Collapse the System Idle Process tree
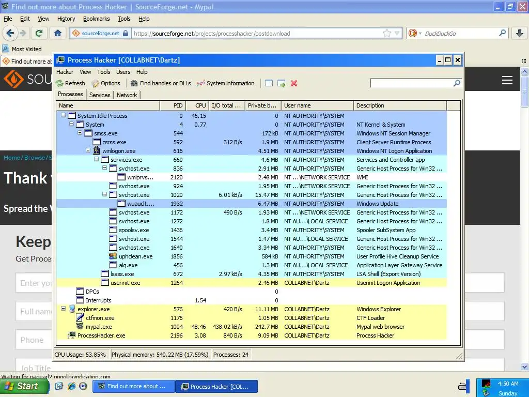529x397 pixels. pos(63,115)
